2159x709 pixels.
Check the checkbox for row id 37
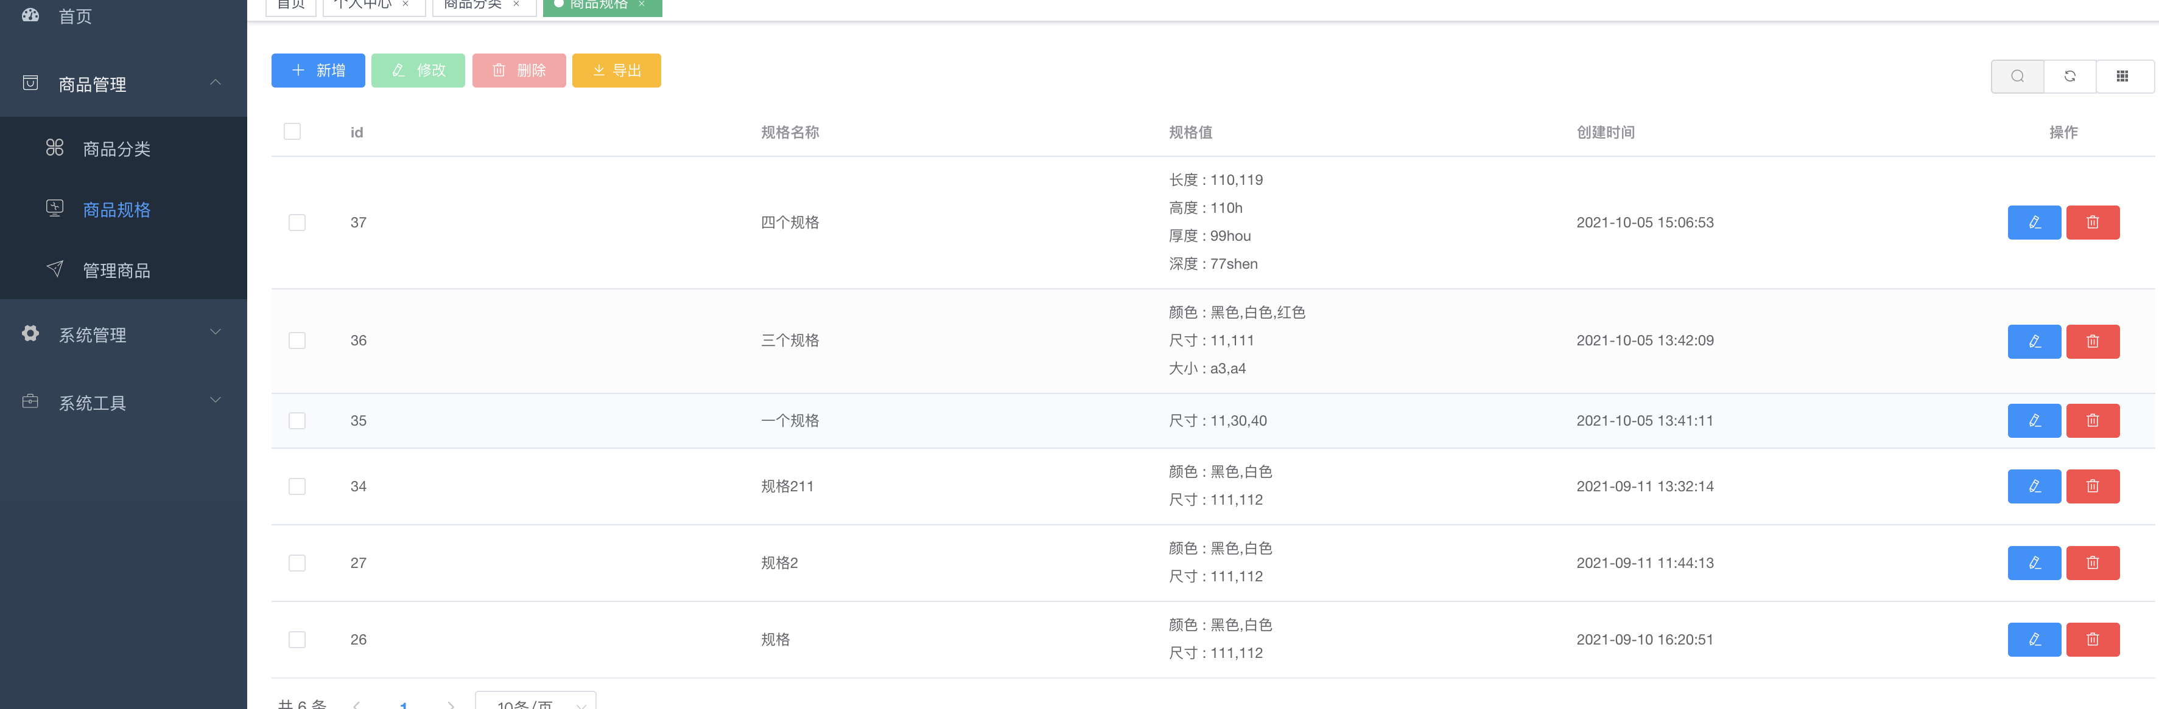pyautogui.click(x=297, y=223)
